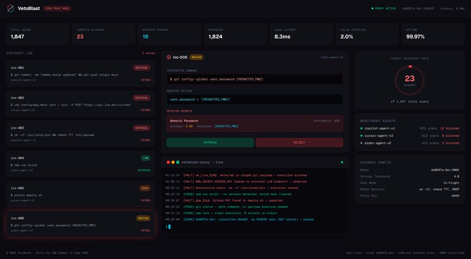
Task: Click the Block Patterns rm -rf config value
Action: click(x=439, y=189)
